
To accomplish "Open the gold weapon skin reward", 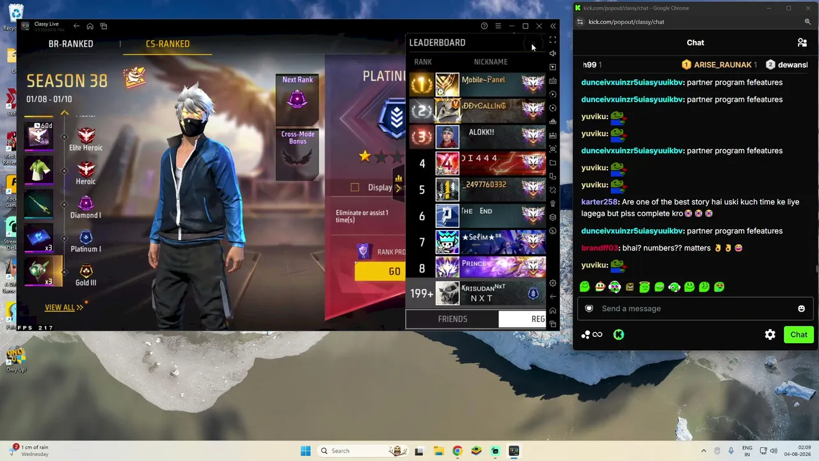I will tap(40, 204).
